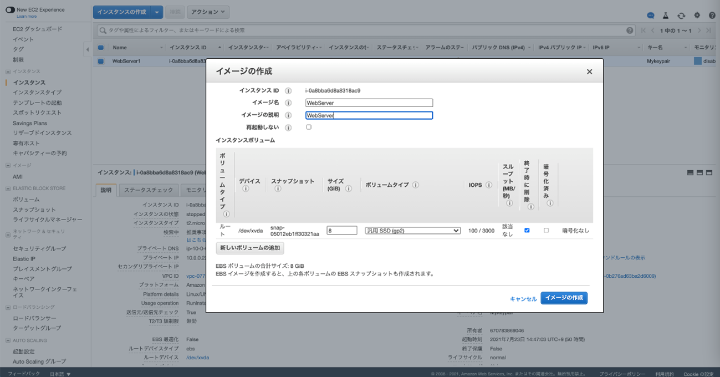
Task: Open dropdown arrow beside インスタンスの作成
Action: tap(157, 12)
